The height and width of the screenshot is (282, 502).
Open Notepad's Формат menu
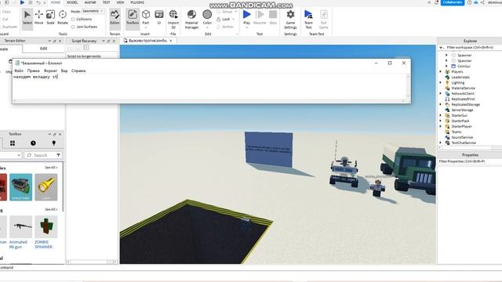(x=50, y=70)
